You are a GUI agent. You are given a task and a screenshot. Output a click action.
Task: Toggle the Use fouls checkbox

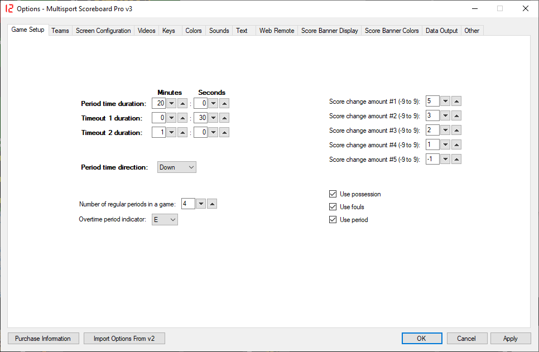(333, 207)
